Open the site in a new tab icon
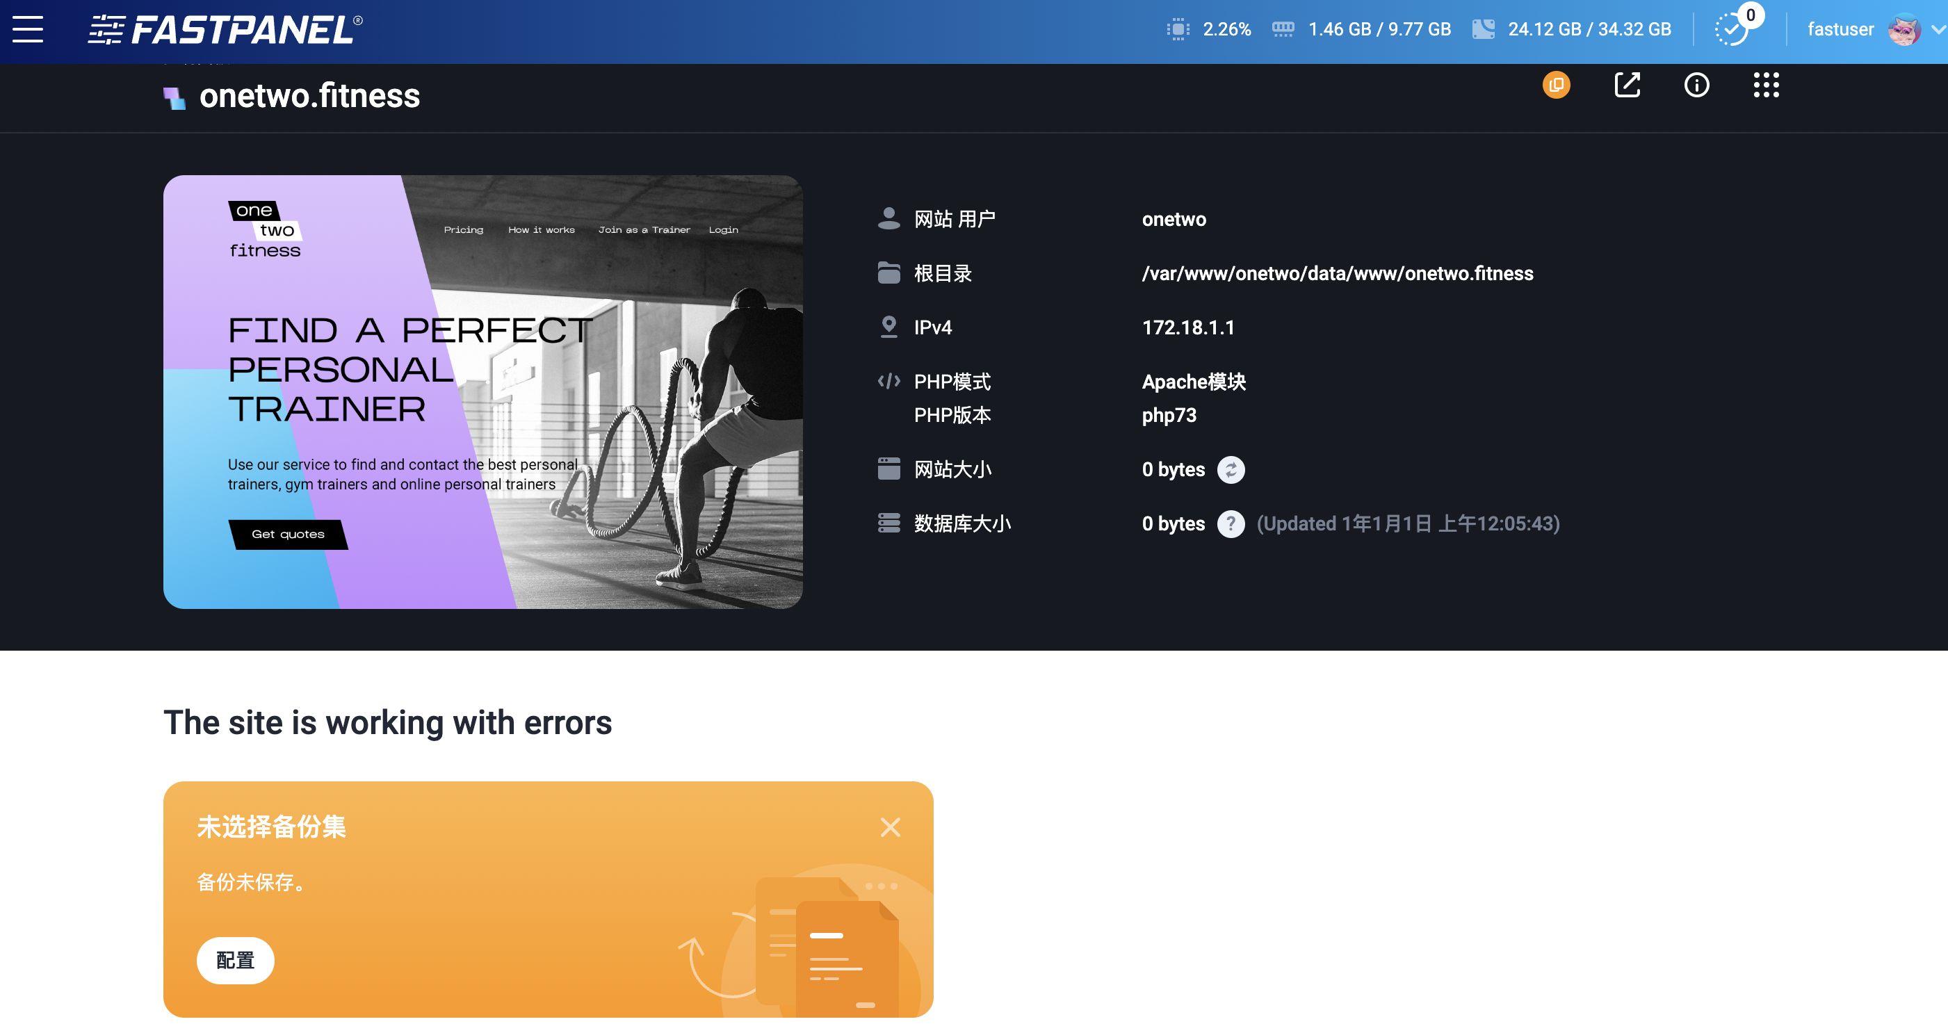 (1627, 86)
